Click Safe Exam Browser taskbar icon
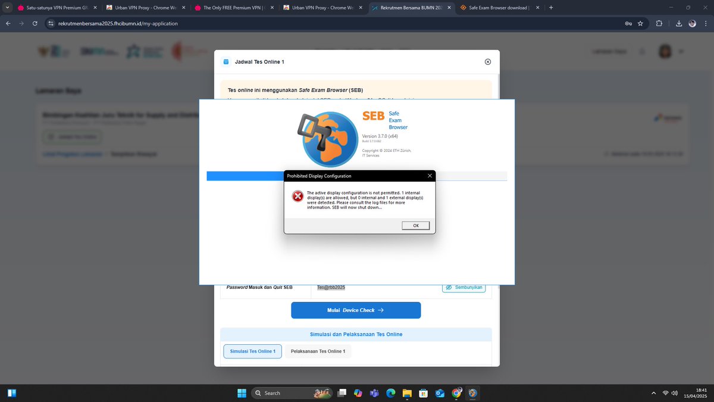This screenshot has height=402, width=714. [472, 393]
